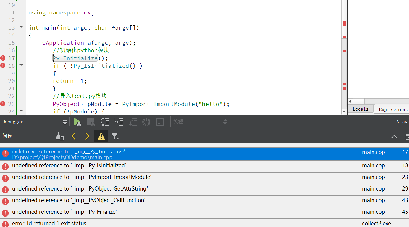The image size is (409, 227).
Task: Select the _imp__PyObject_CallFunction issue row
Action: [204, 201]
